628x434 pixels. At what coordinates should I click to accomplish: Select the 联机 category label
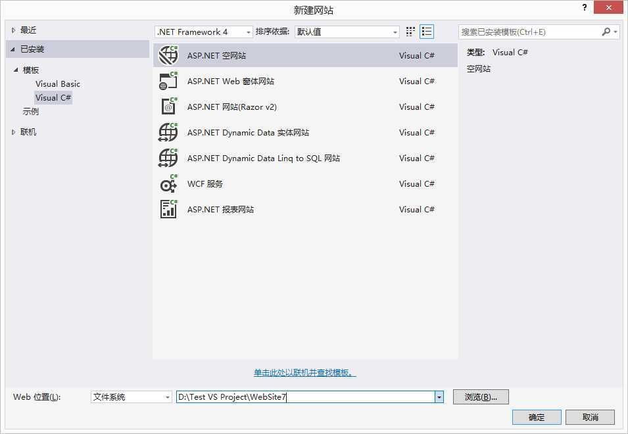click(28, 132)
